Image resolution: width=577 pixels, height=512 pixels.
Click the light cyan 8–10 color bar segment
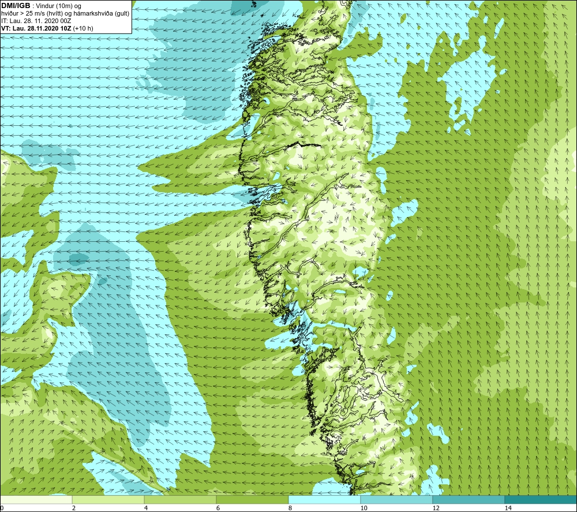click(324, 499)
